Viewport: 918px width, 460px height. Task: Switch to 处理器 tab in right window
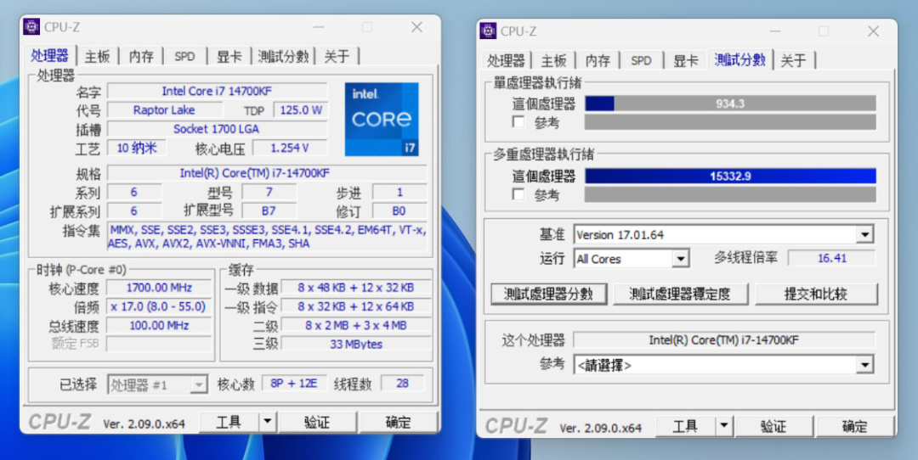507,60
